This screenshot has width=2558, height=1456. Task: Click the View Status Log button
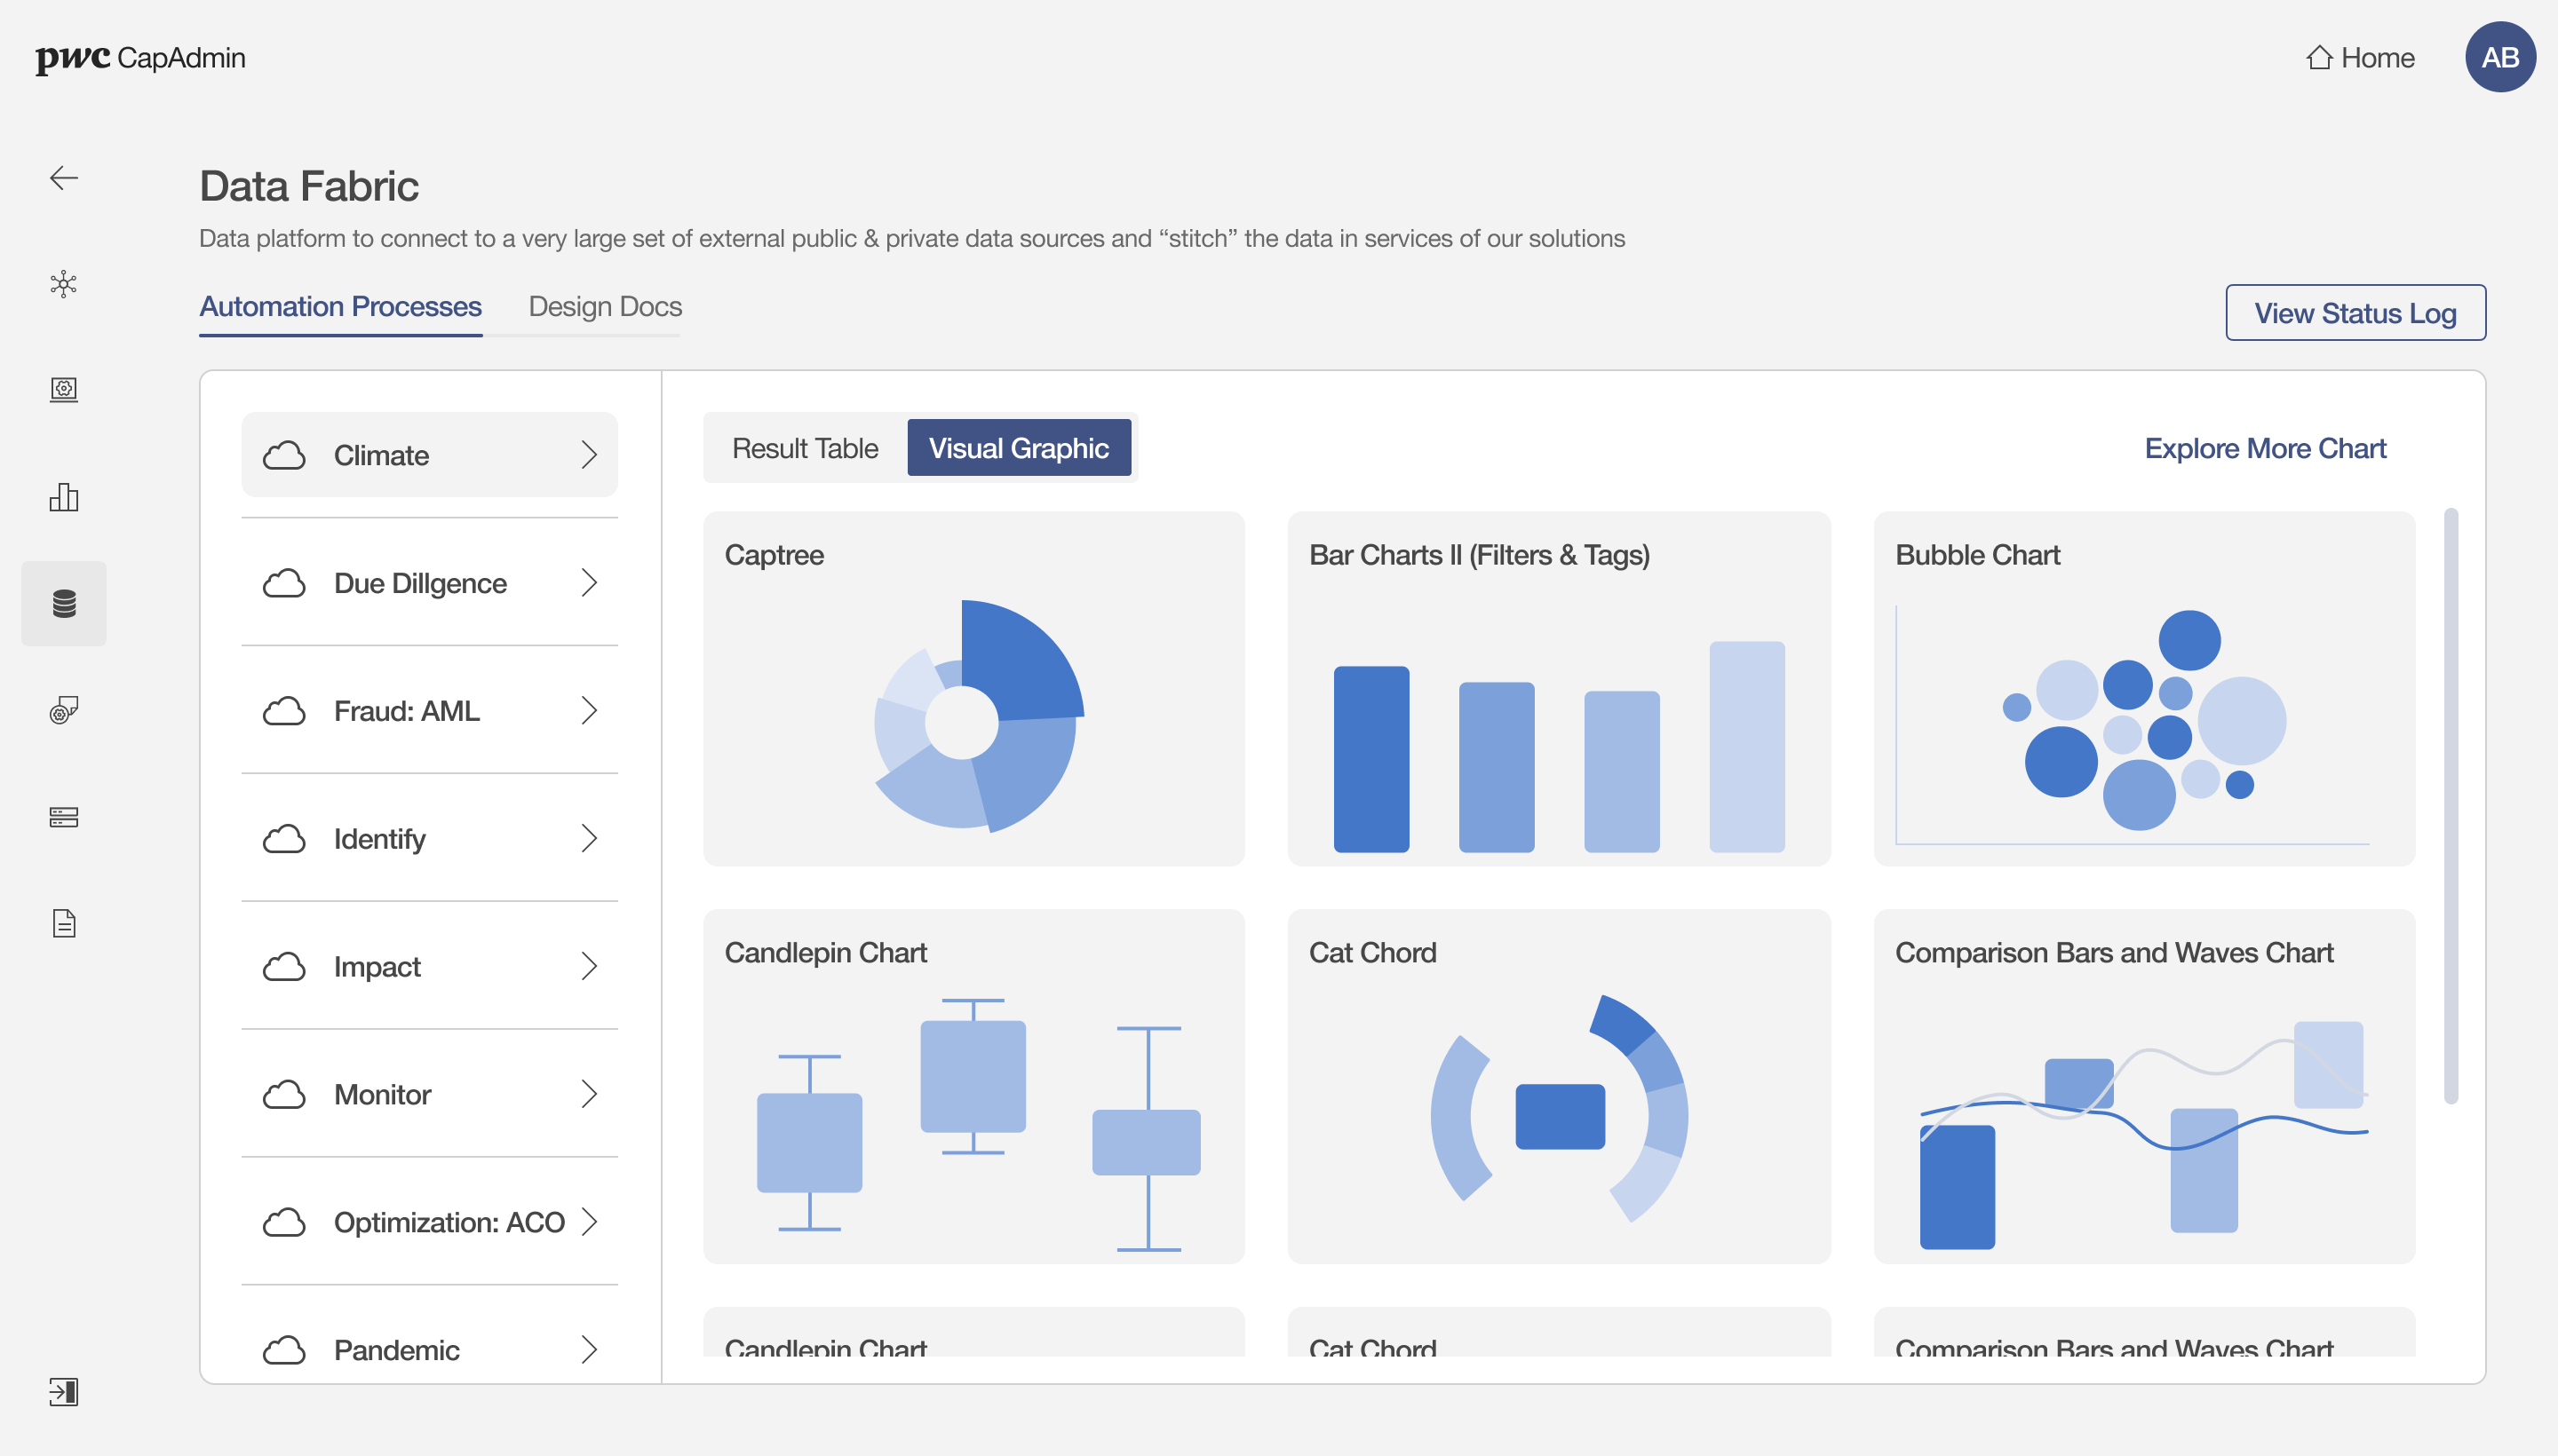2354,313
